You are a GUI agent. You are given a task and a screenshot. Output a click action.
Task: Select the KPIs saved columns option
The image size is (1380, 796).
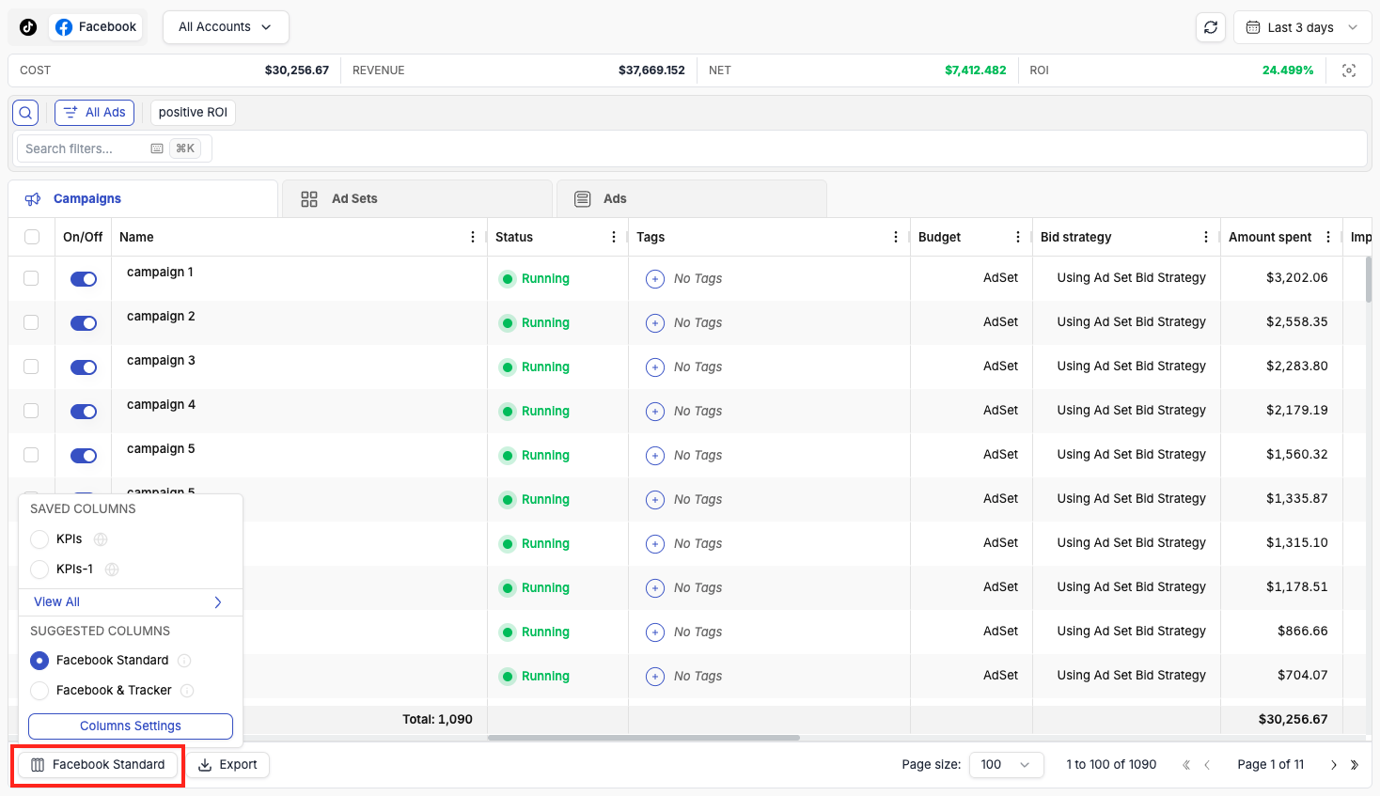coord(39,539)
